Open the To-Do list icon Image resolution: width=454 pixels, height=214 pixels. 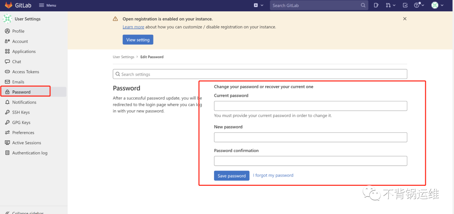tap(405, 5)
